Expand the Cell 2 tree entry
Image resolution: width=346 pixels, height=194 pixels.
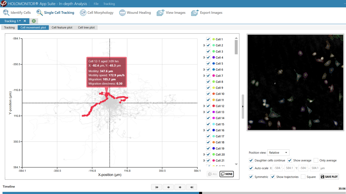click(204, 45)
